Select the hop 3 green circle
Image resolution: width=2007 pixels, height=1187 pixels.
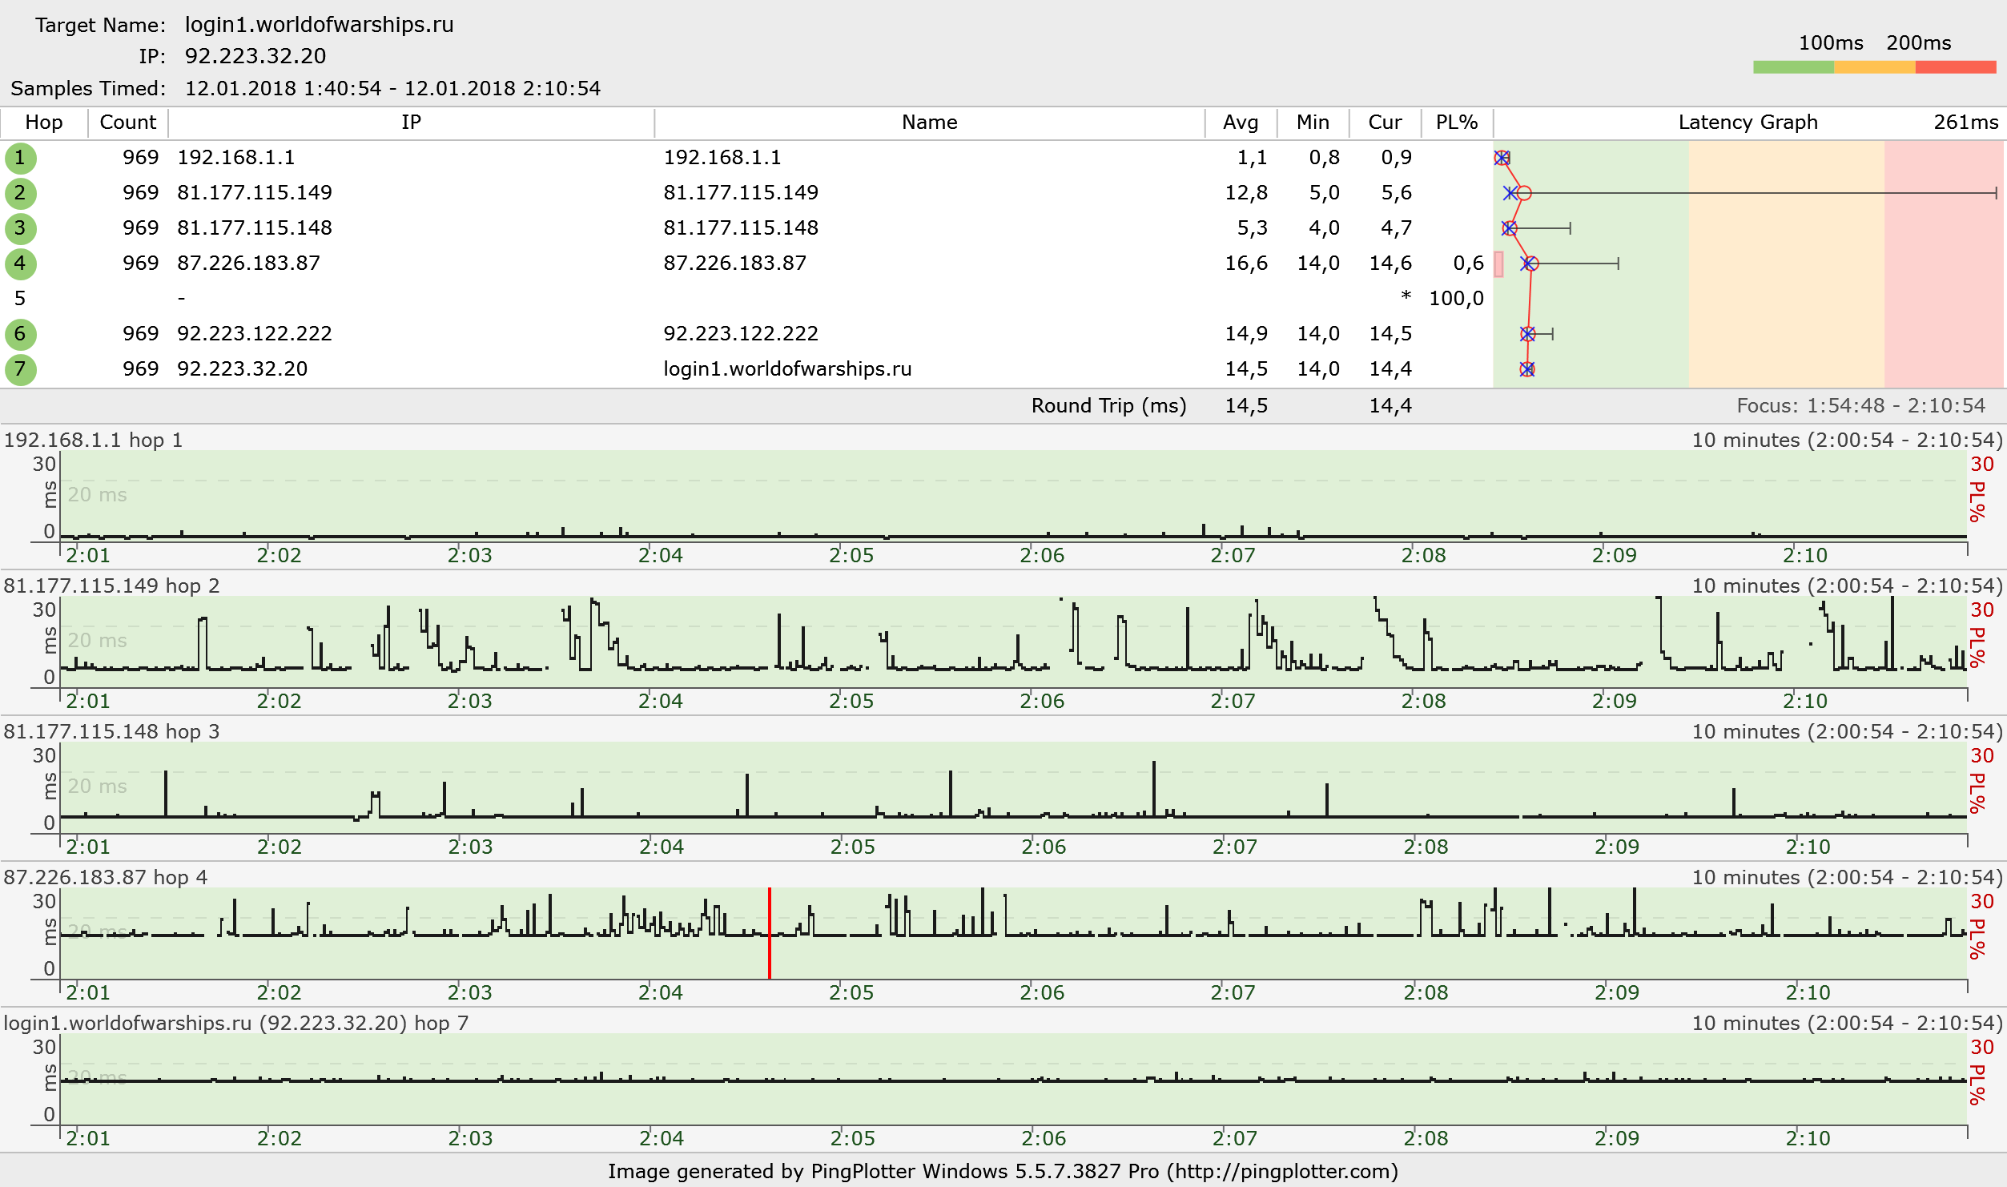pos(20,228)
